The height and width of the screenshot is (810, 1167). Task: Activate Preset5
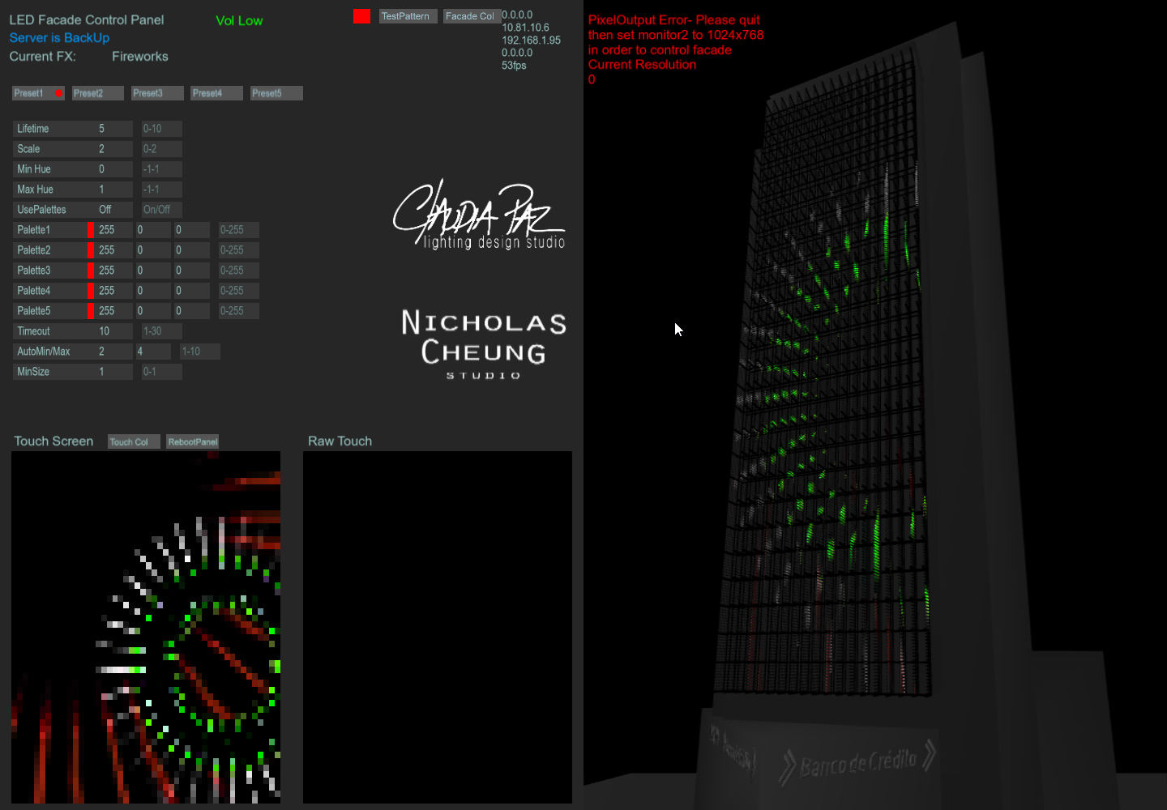(x=276, y=93)
